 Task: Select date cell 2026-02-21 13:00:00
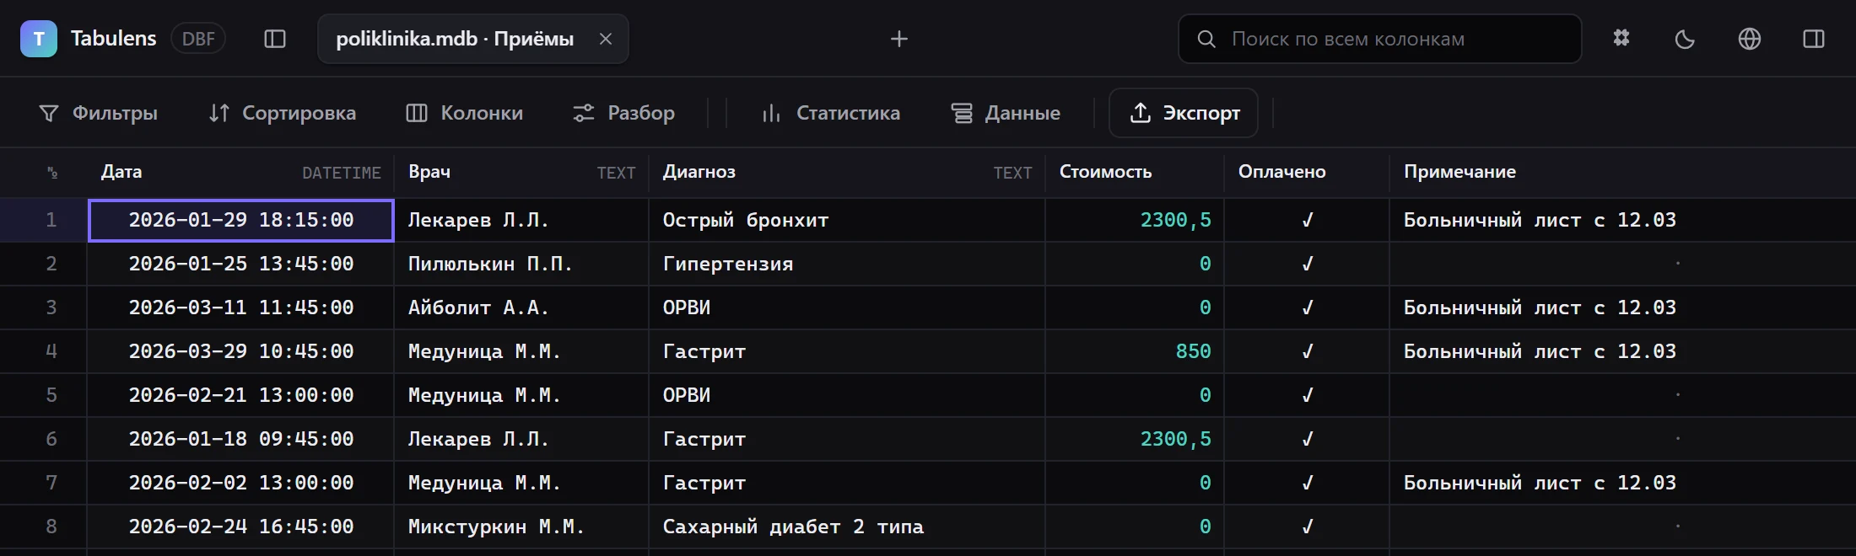[240, 396]
